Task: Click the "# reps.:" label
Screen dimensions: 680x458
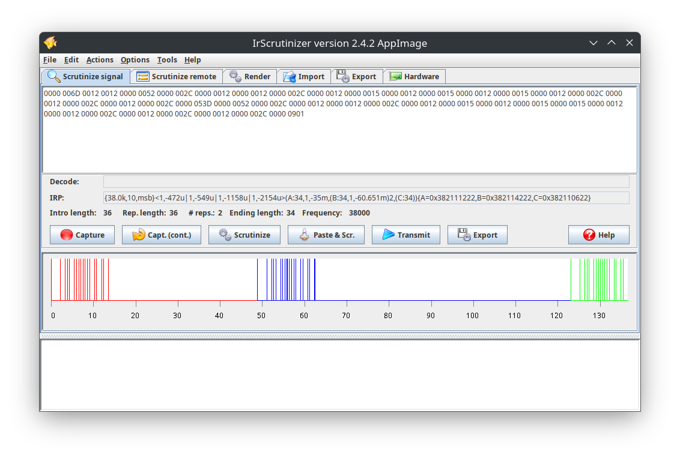Action: tap(201, 212)
